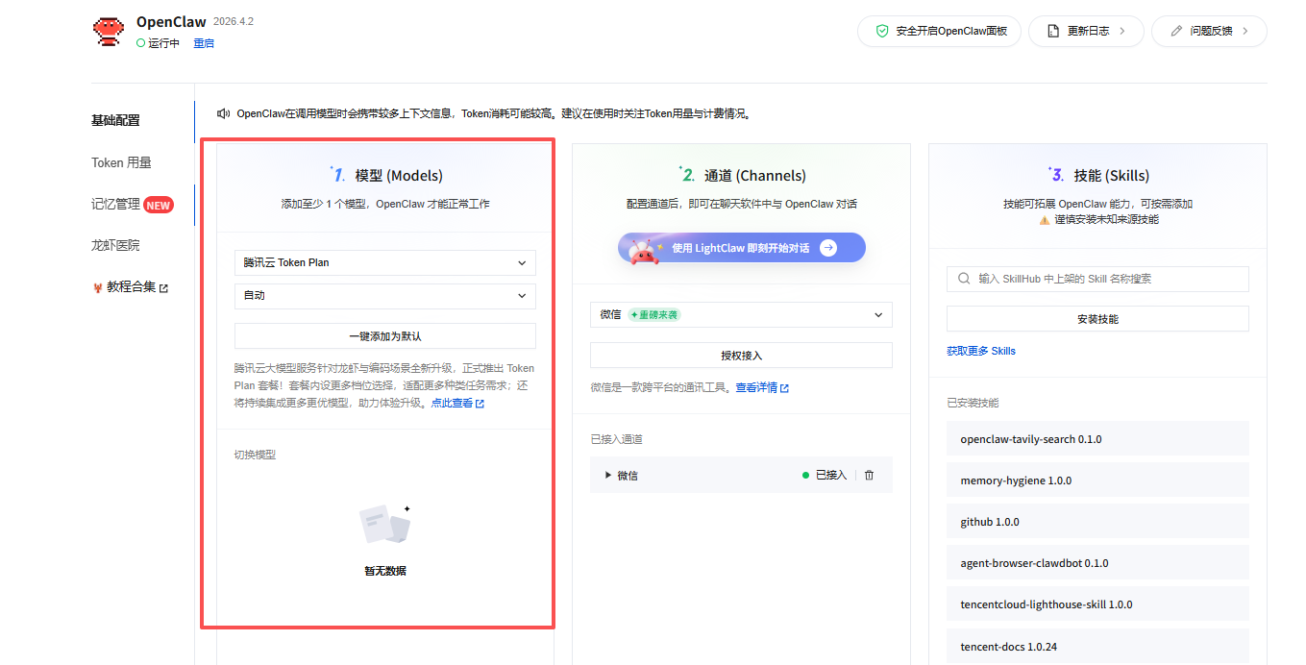
Task: Open the 更新日志 button
Action: pyautogui.click(x=1086, y=31)
